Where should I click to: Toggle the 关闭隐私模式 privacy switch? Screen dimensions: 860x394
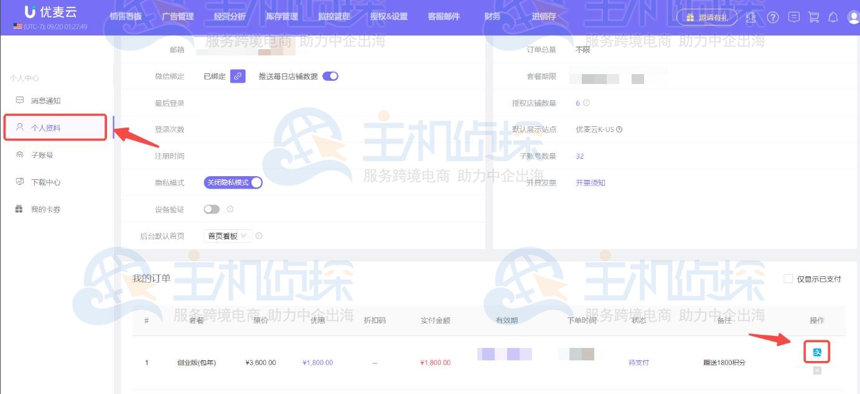(233, 182)
